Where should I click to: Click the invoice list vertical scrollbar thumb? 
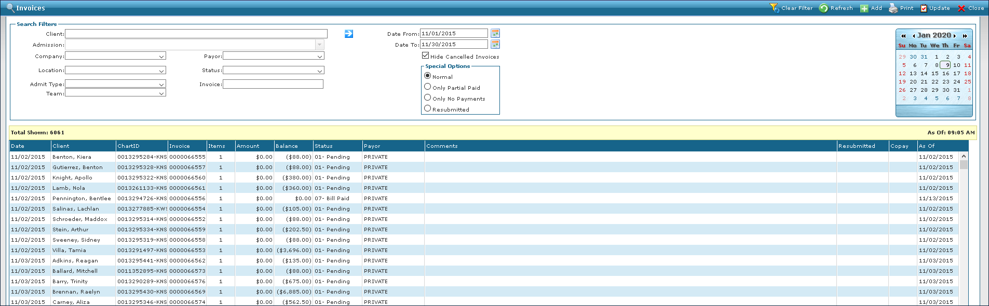pos(964,165)
